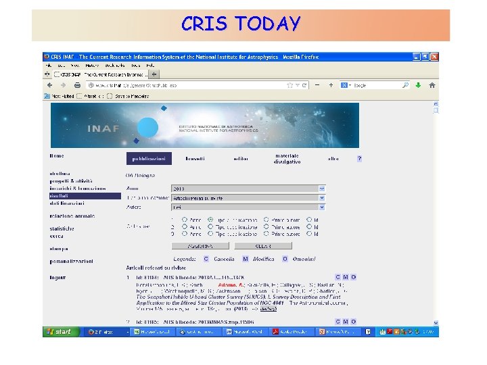Zoom in with the plus toolbar icon
The image size is (487, 365).
point(331,84)
